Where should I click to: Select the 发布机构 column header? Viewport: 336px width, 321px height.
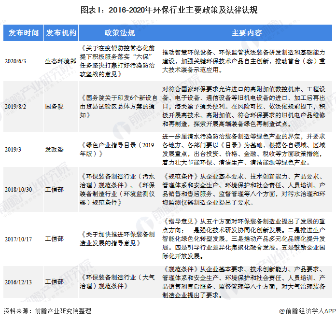(60, 33)
